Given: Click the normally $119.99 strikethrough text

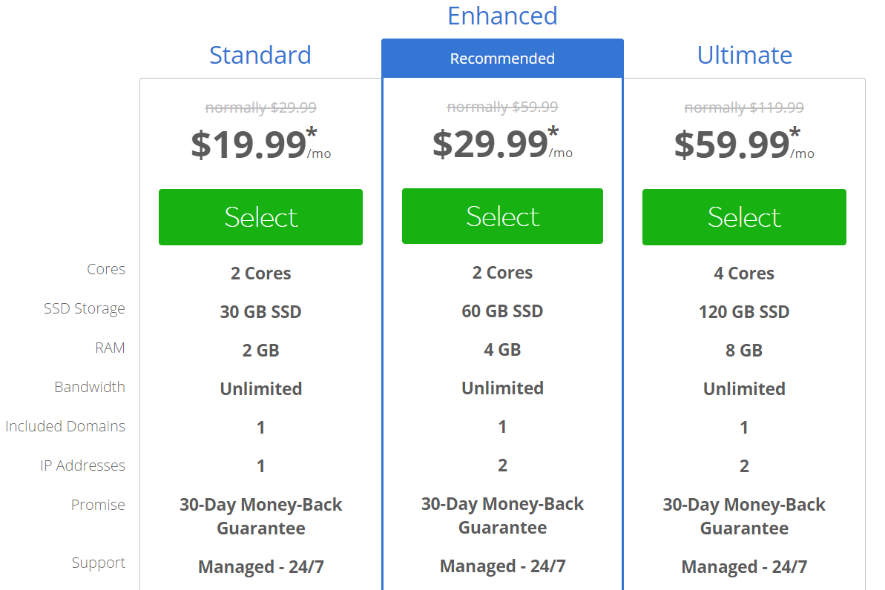Looking at the screenshot, I should coord(744,107).
